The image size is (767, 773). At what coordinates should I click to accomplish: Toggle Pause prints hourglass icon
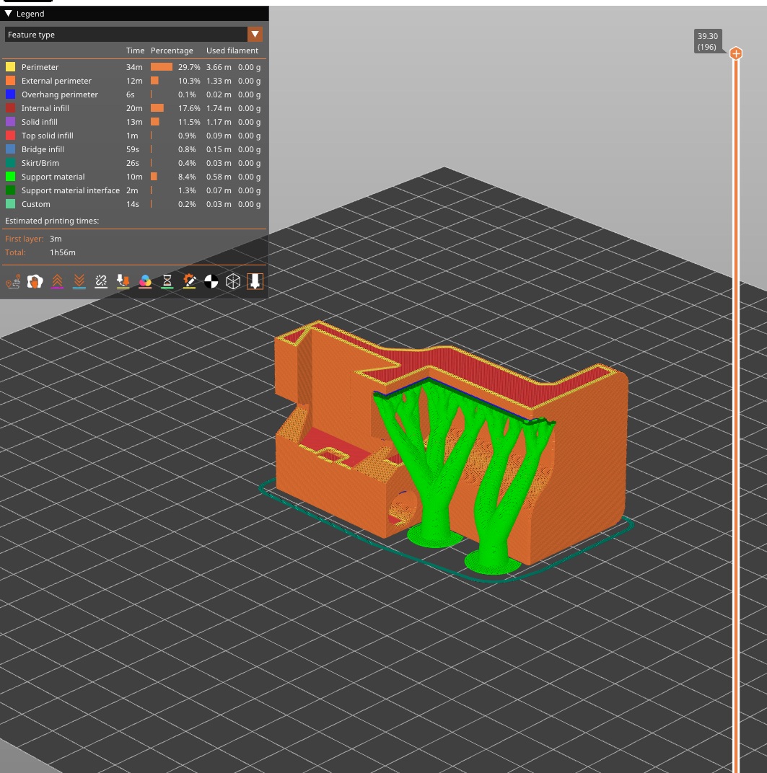coord(167,281)
